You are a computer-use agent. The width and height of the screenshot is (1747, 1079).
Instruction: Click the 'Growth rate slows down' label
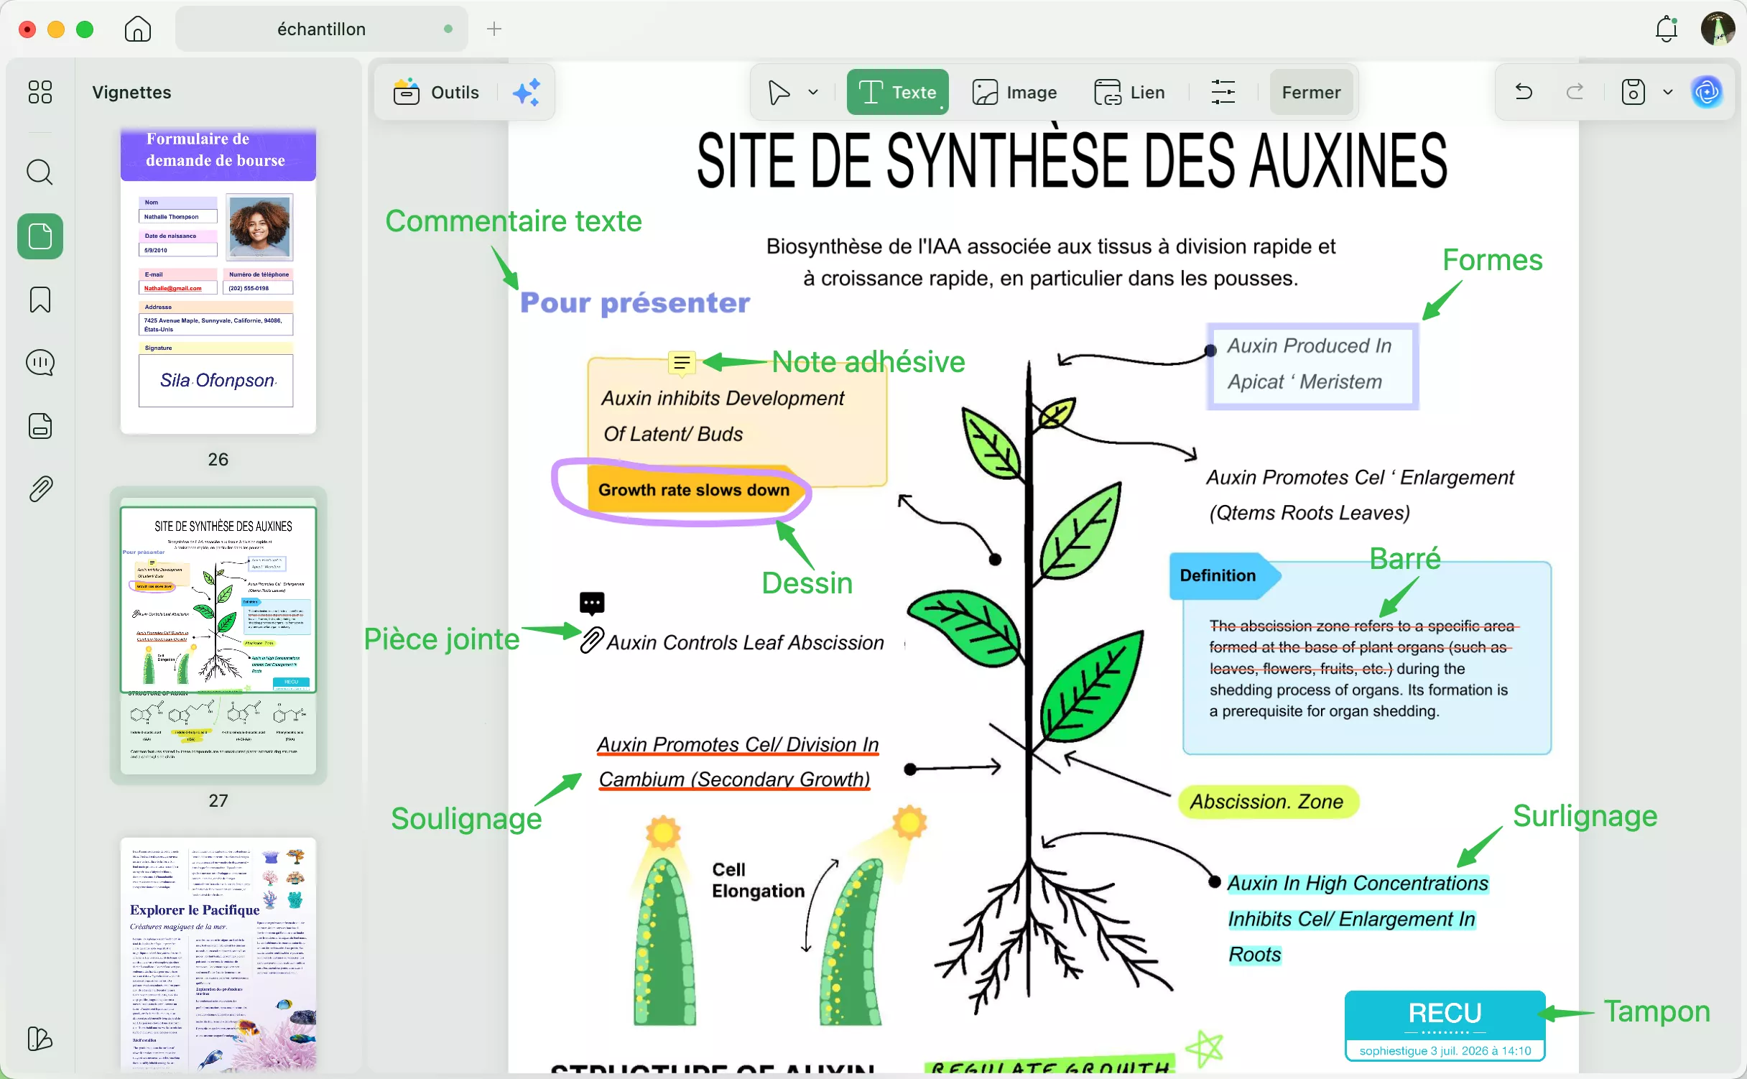pyautogui.click(x=694, y=490)
